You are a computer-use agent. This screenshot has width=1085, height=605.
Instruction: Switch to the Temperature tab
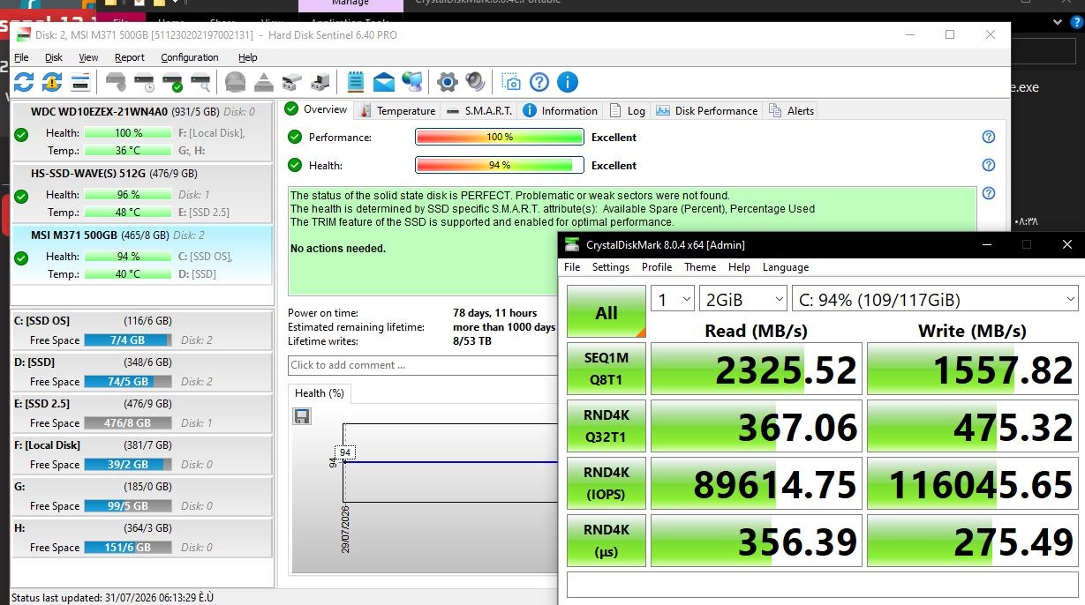click(397, 110)
